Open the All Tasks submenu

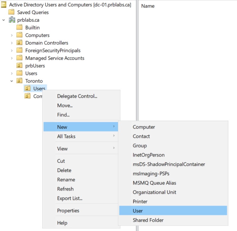point(66,136)
